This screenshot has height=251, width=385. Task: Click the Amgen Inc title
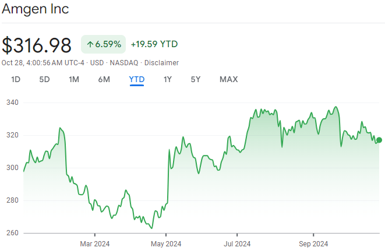tap(36, 9)
